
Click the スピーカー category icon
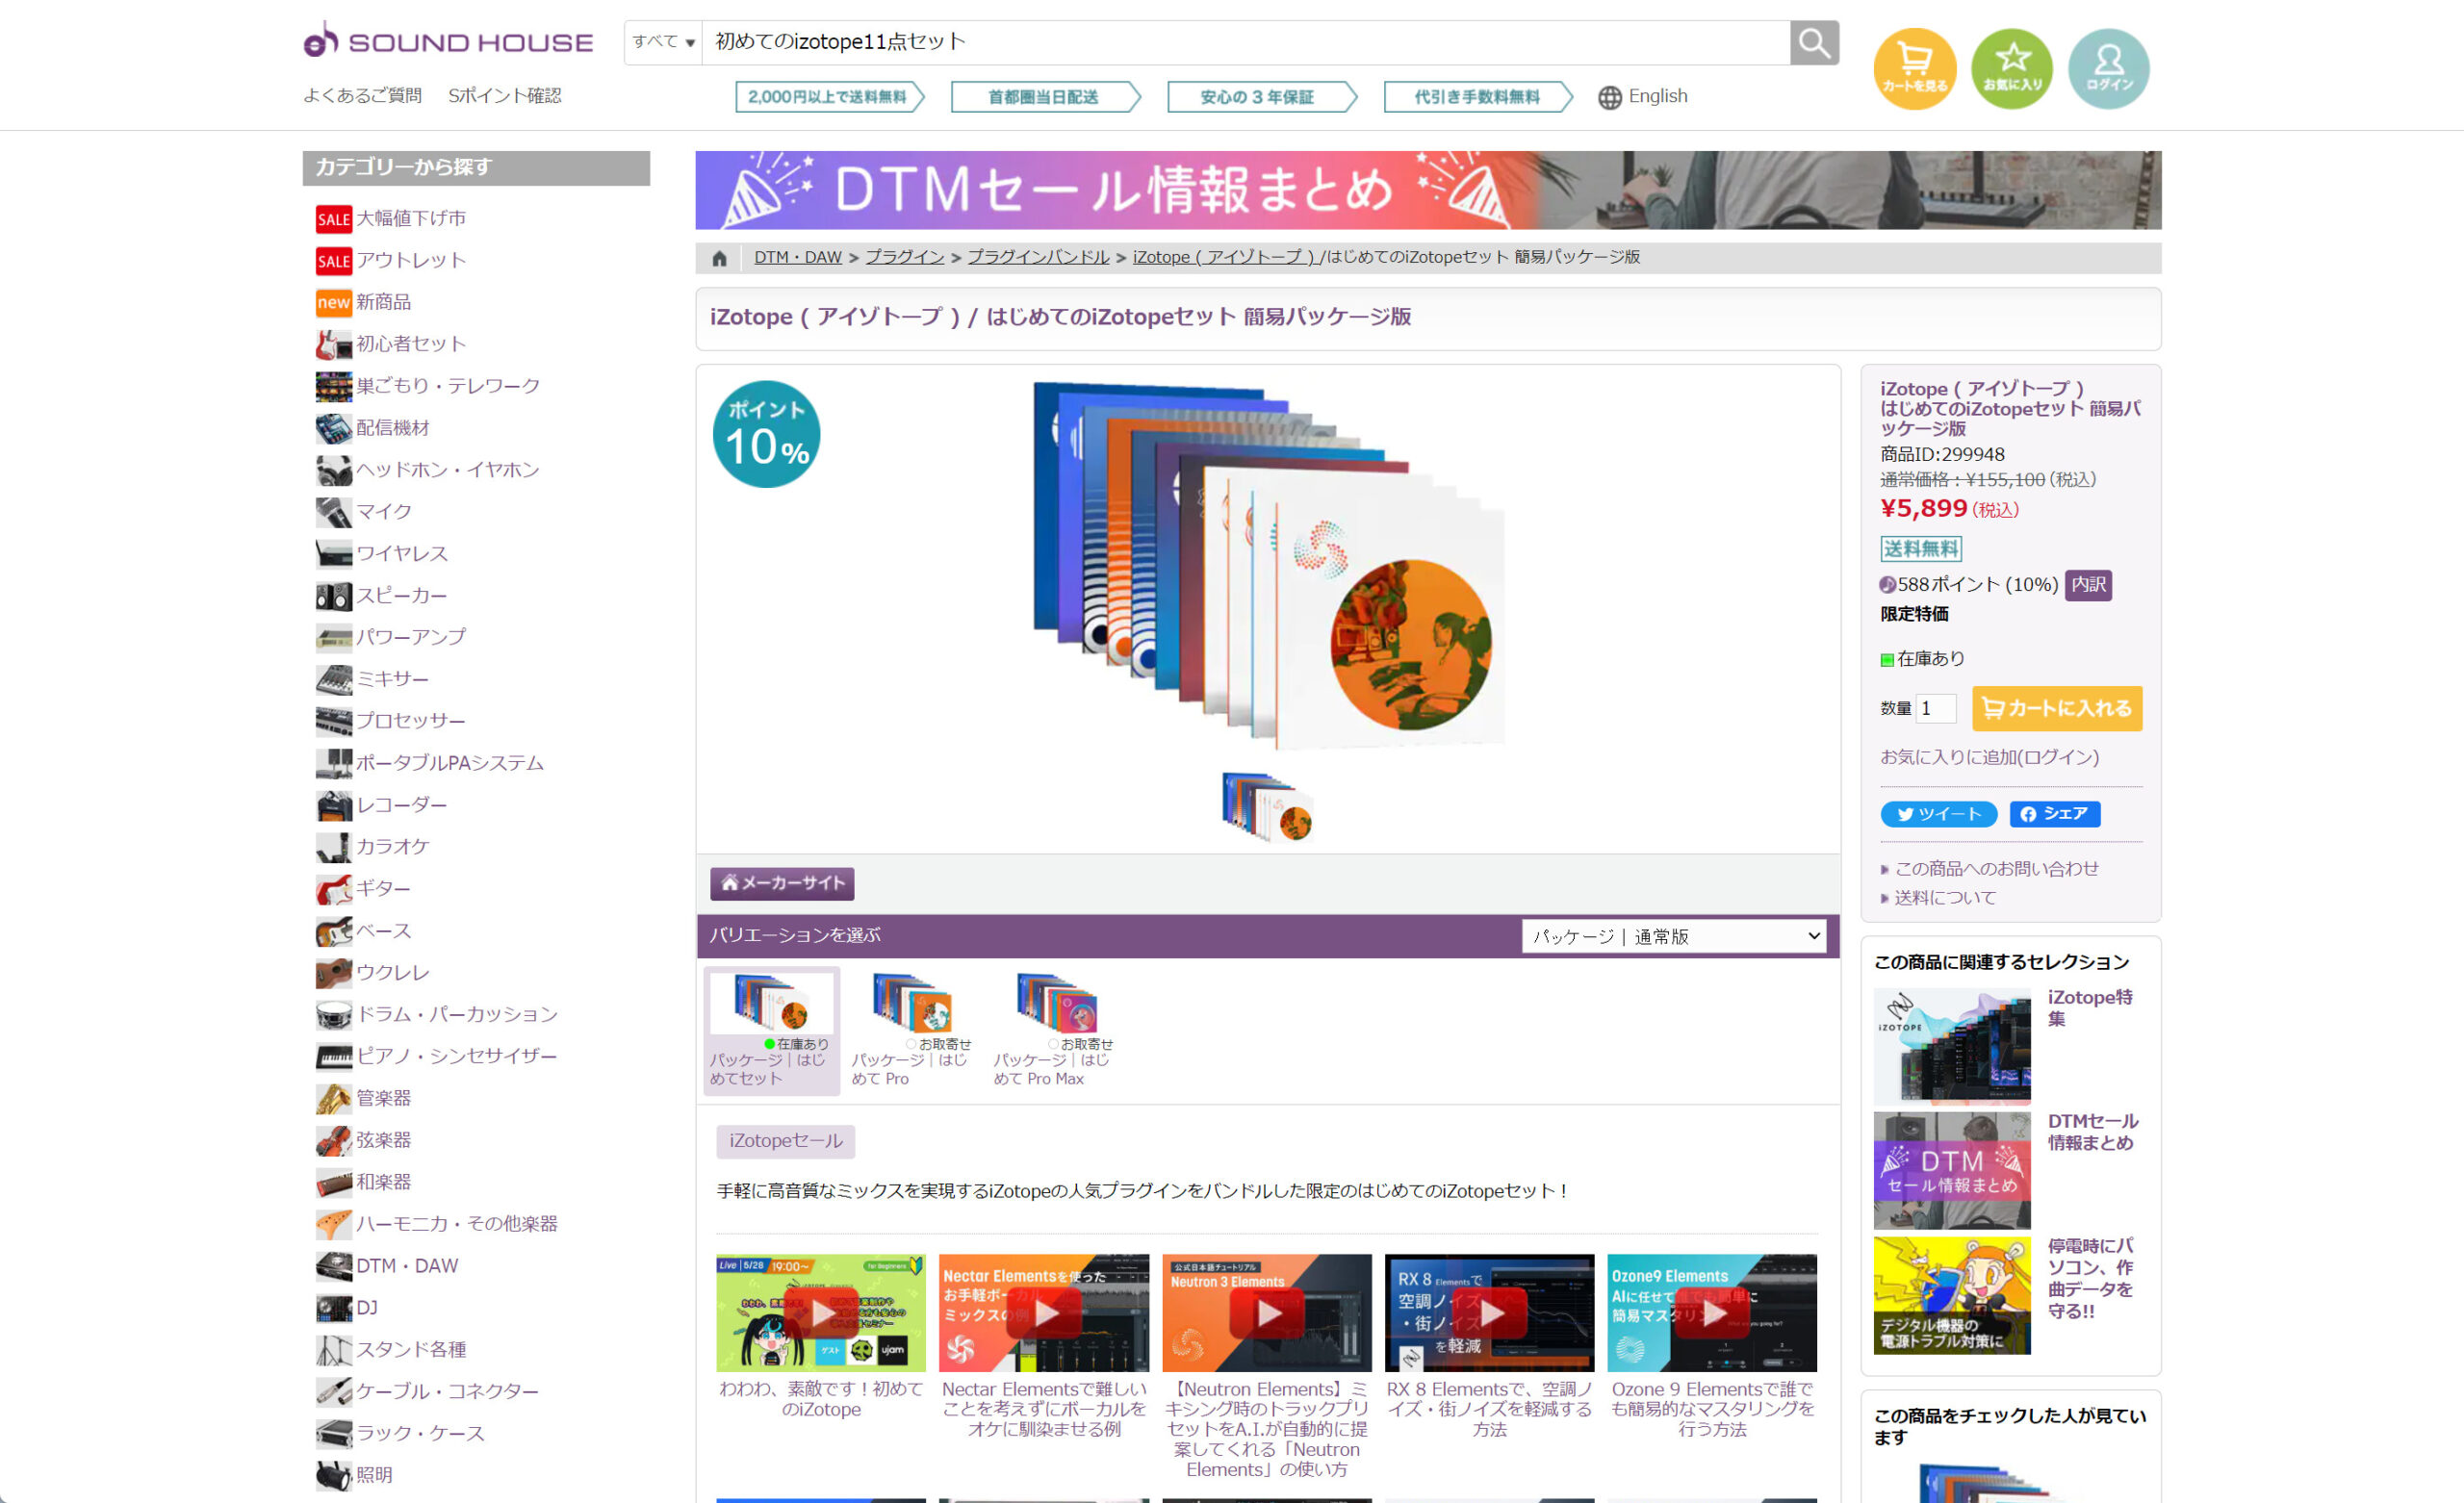tap(333, 596)
